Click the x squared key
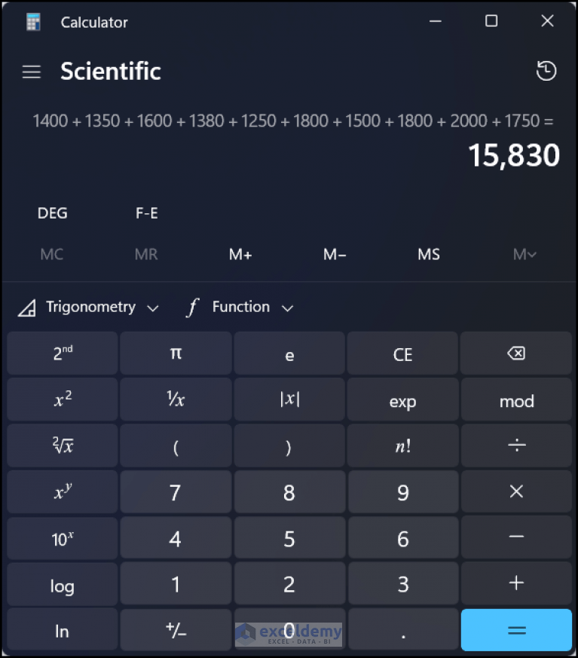Image resolution: width=578 pixels, height=658 pixels. [63, 401]
